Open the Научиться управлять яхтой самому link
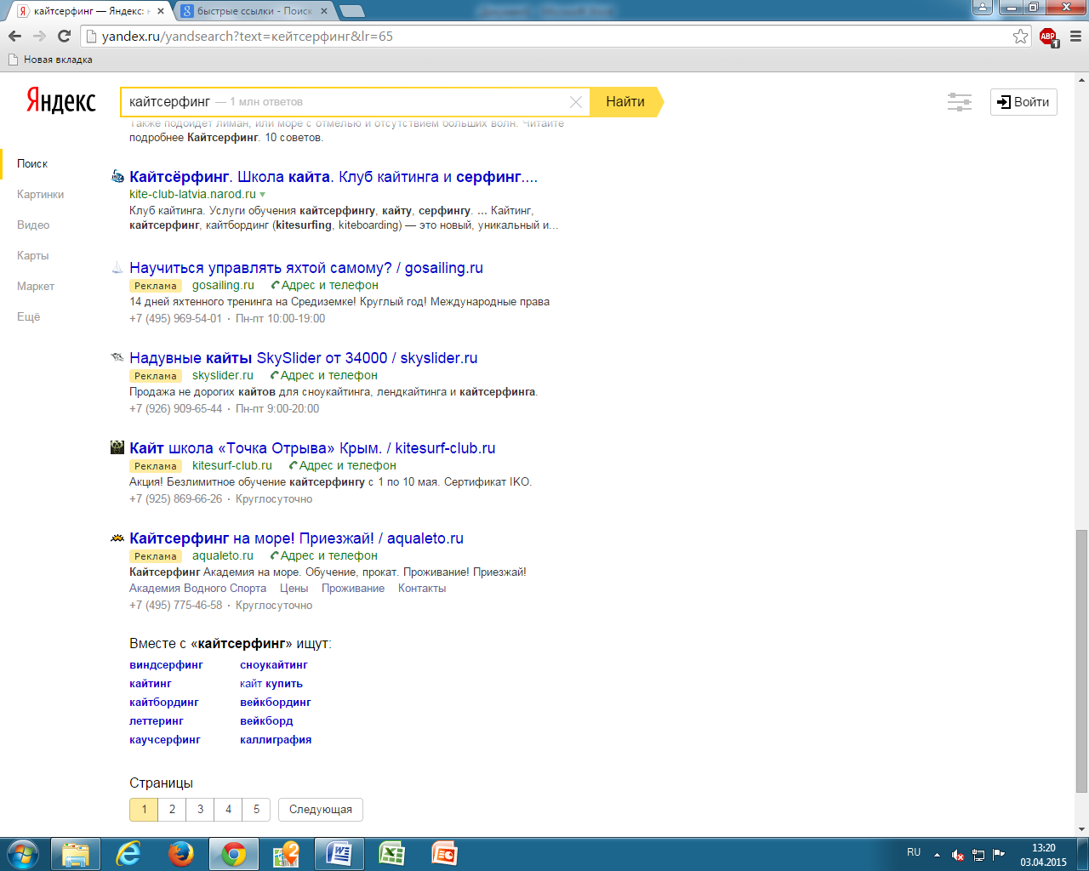1089x871 pixels. [306, 268]
